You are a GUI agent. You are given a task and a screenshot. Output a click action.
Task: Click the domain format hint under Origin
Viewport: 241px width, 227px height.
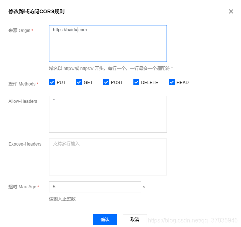pyautogui.click(x=111, y=69)
